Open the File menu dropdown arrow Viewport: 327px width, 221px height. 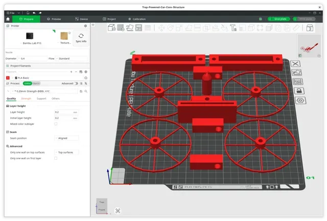click(x=18, y=13)
